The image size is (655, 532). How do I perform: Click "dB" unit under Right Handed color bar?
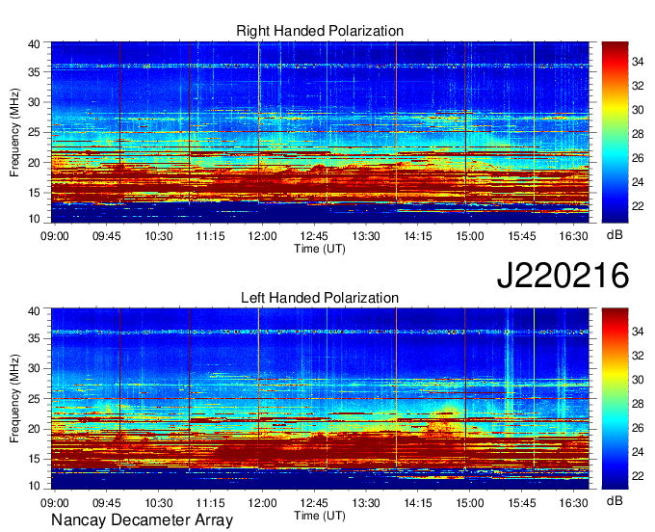(x=615, y=235)
